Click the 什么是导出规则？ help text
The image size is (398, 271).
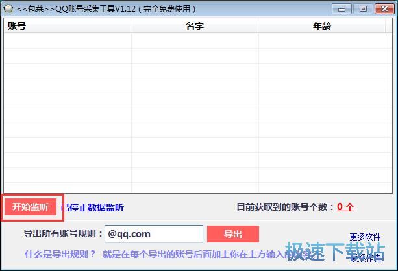pyautogui.click(x=60, y=254)
